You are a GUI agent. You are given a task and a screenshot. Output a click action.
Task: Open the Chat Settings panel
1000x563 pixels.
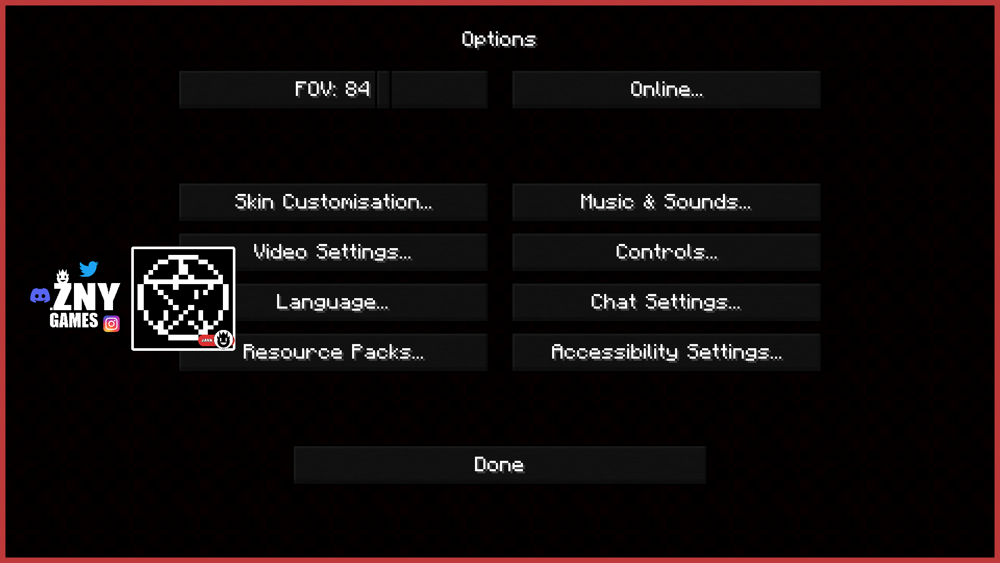point(666,301)
